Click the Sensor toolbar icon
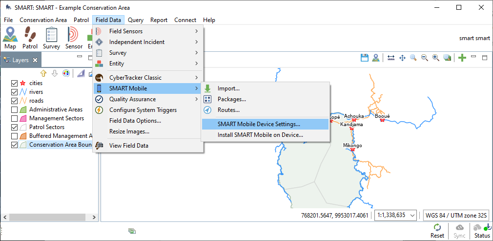This screenshot has height=241, width=493. tap(74, 38)
